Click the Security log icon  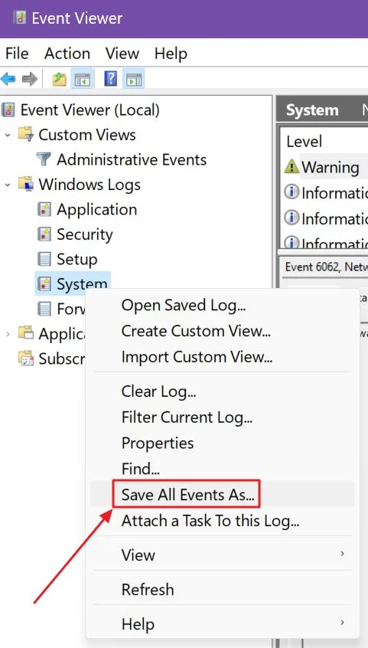pyautogui.click(x=44, y=234)
